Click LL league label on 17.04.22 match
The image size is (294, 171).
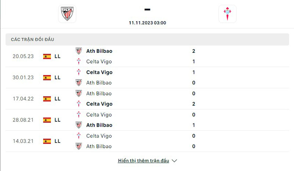[57, 99]
